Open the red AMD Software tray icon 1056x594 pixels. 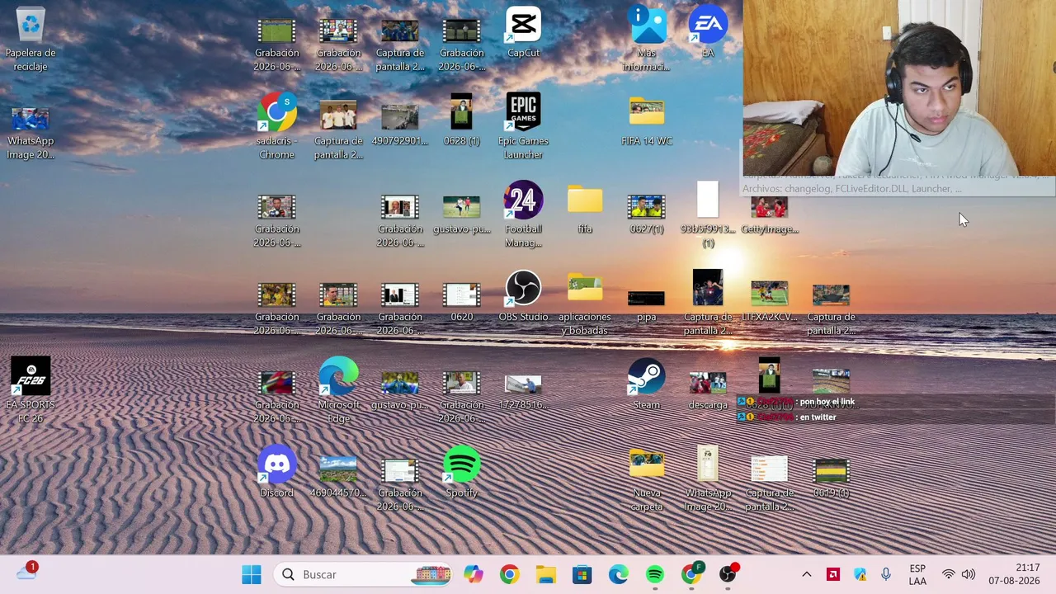[833, 574]
